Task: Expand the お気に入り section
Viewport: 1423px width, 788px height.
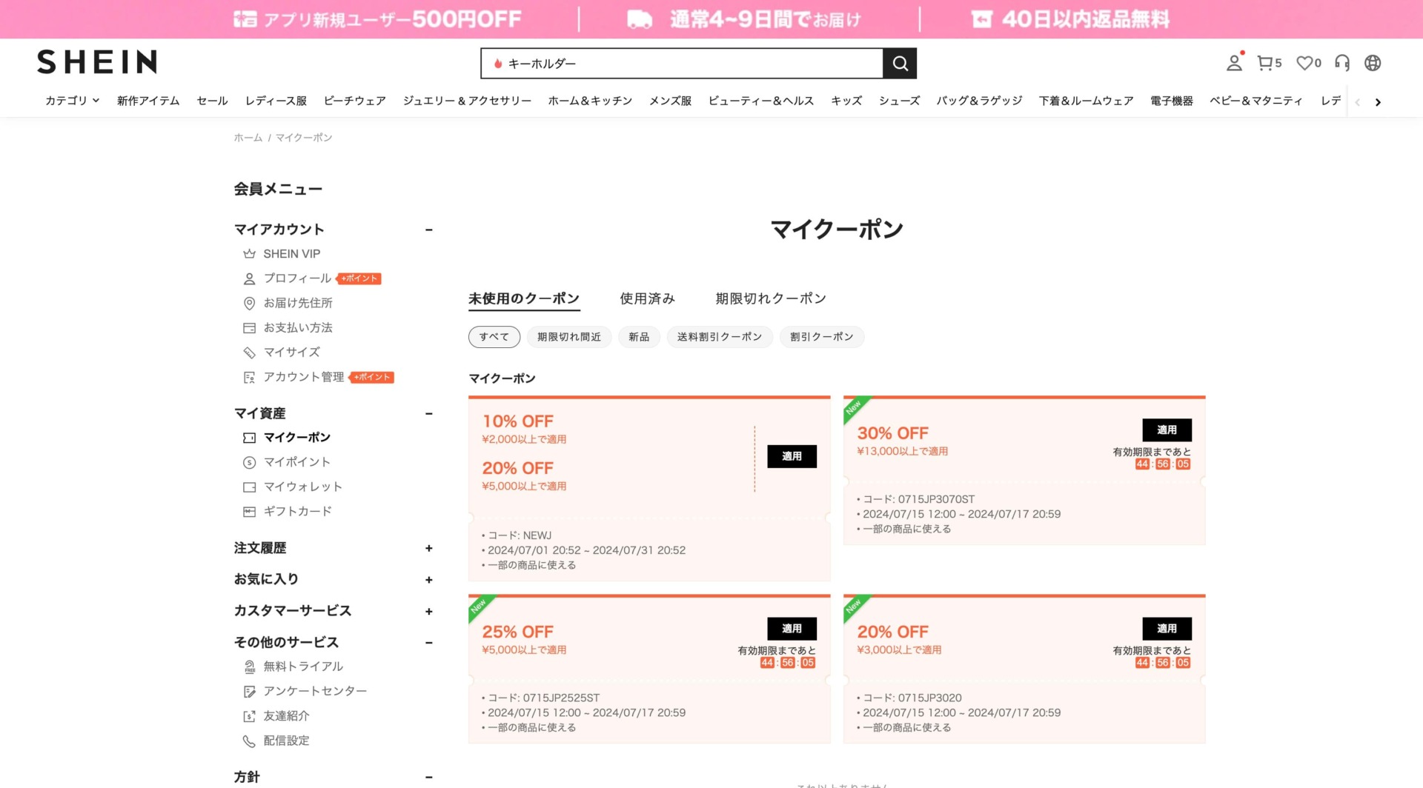Action: tap(428, 580)
